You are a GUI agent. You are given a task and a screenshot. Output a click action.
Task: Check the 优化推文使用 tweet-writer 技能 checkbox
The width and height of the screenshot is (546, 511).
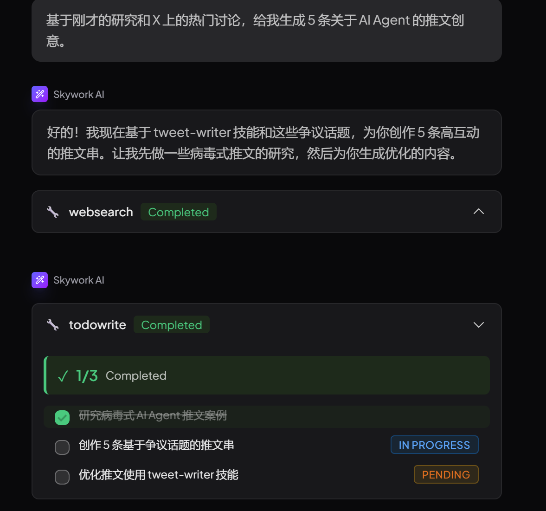click(62, 477)
